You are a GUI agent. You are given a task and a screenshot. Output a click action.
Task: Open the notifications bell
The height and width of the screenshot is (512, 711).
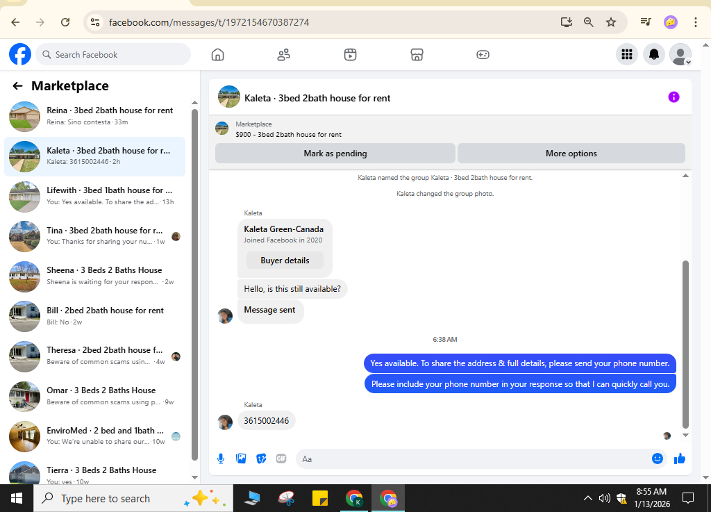click(654, 54)
